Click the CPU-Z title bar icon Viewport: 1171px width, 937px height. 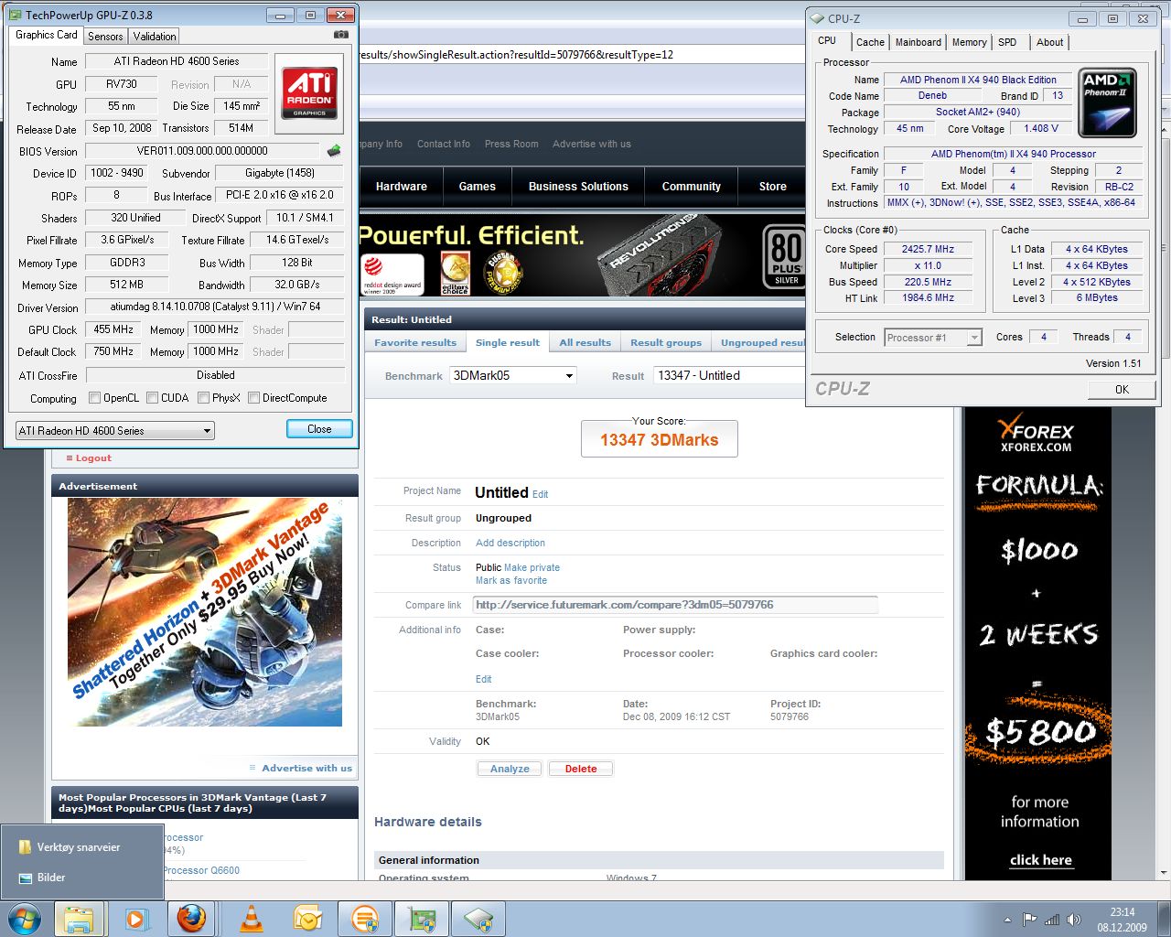coord(817,18)
